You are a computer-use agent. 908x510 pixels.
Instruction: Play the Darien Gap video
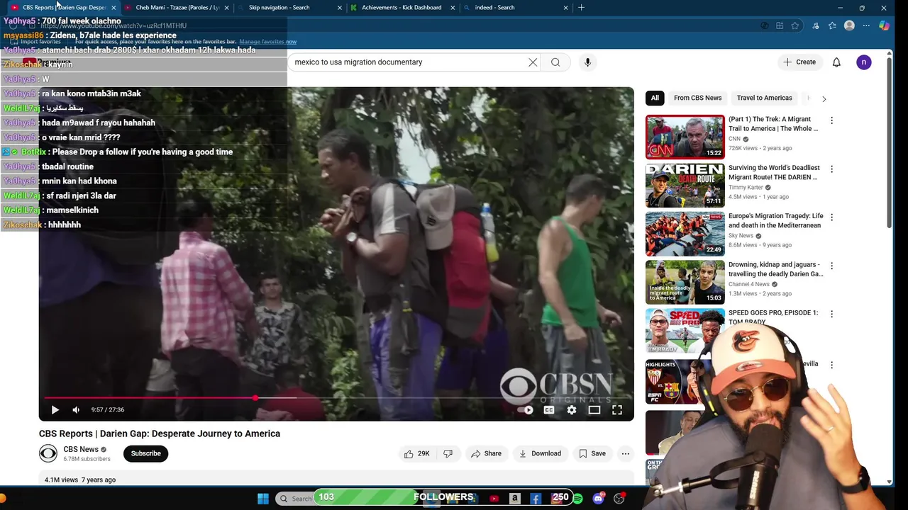point(55,409)
